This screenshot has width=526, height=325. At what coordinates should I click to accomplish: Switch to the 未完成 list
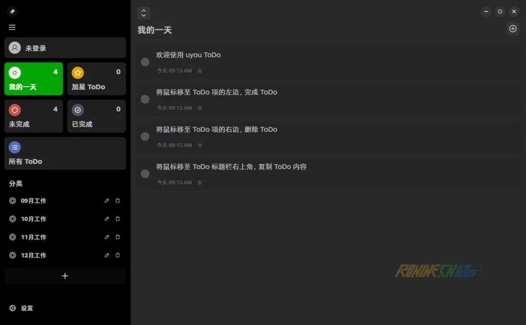(x=33, y=116)
